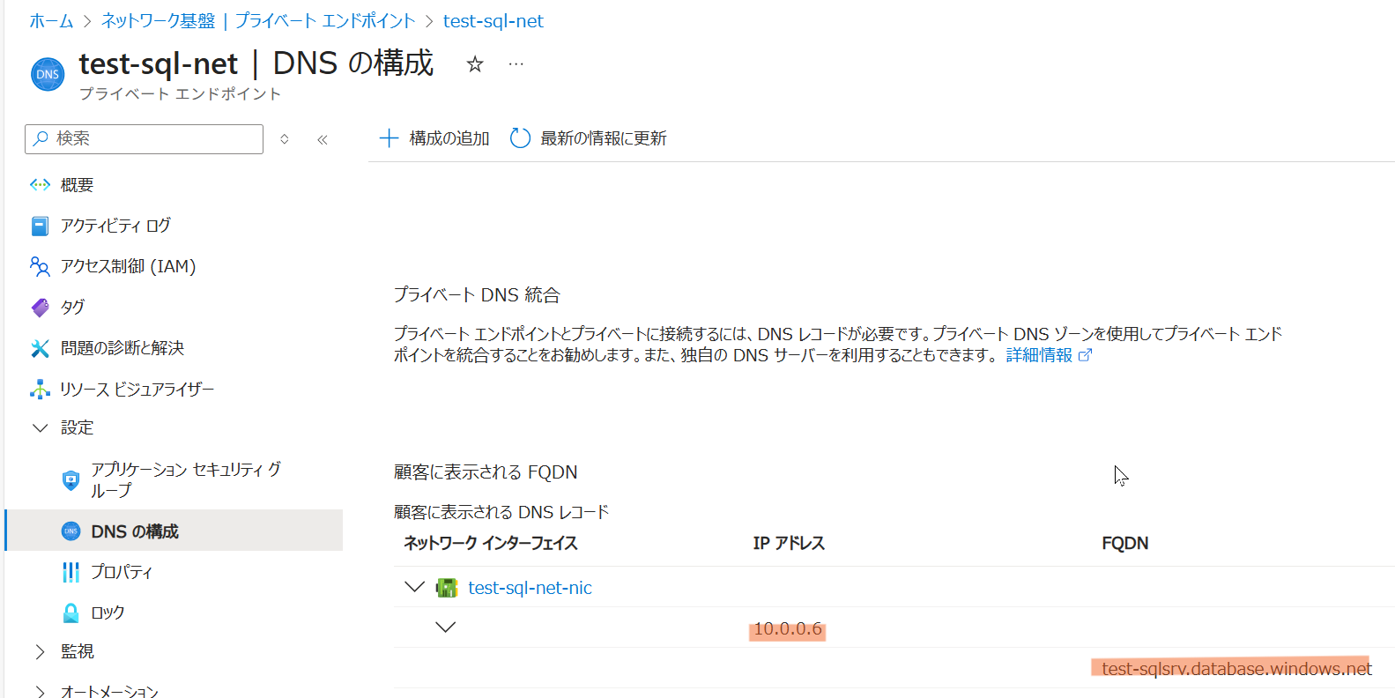Expand the オートメーション section
This screenshot has width=1395, height=698.
(41, 691)
